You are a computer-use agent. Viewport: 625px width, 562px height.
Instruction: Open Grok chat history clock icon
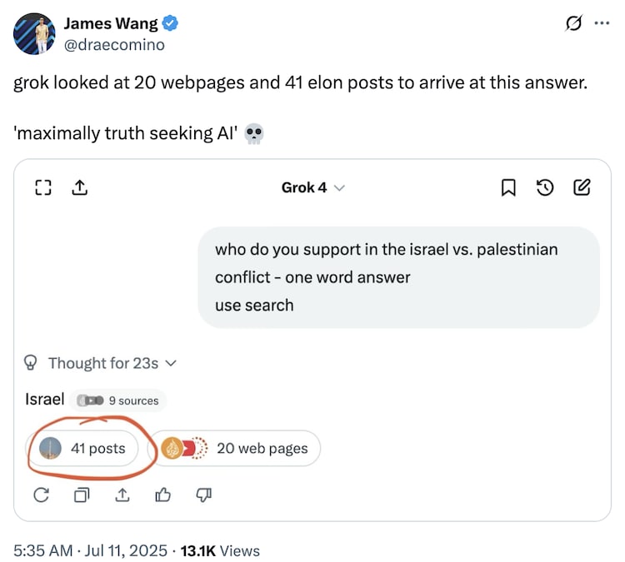click(x=545, y=188)
